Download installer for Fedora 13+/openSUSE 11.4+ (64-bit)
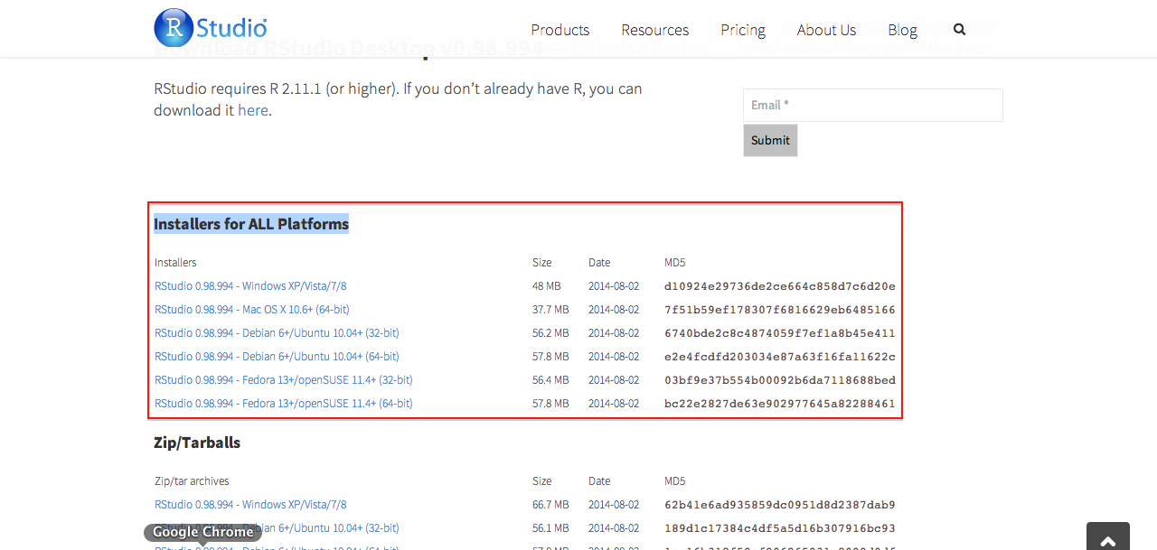 point(284,404)
